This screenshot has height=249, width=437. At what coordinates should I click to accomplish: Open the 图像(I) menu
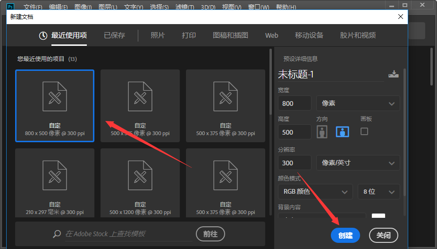[83, 7]
